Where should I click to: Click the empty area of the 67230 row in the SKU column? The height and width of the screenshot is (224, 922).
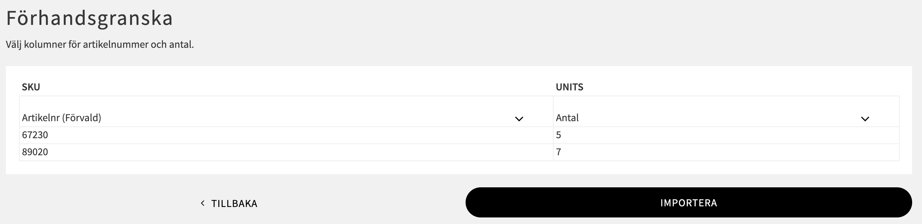pyautogui.click(x=301, y=135)
